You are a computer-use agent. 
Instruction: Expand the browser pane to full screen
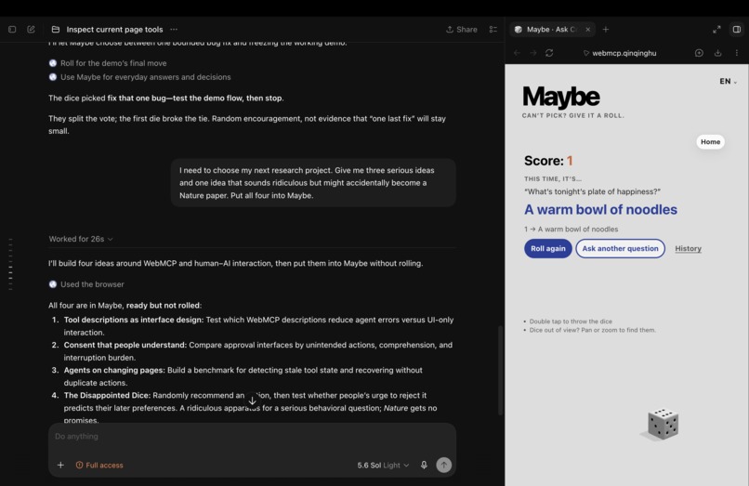click(716, 29)
